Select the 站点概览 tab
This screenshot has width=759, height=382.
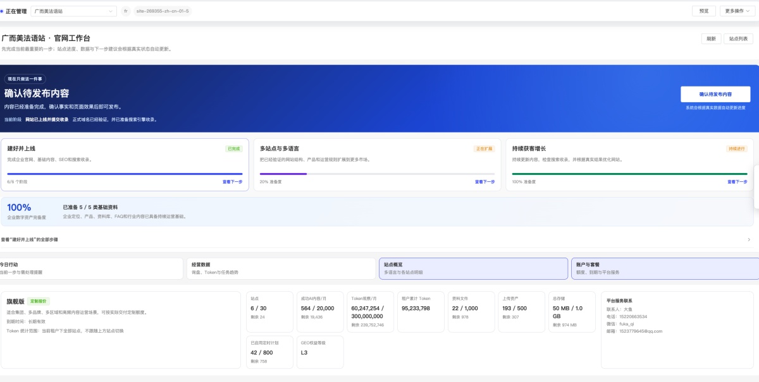[x=473, y=268]
